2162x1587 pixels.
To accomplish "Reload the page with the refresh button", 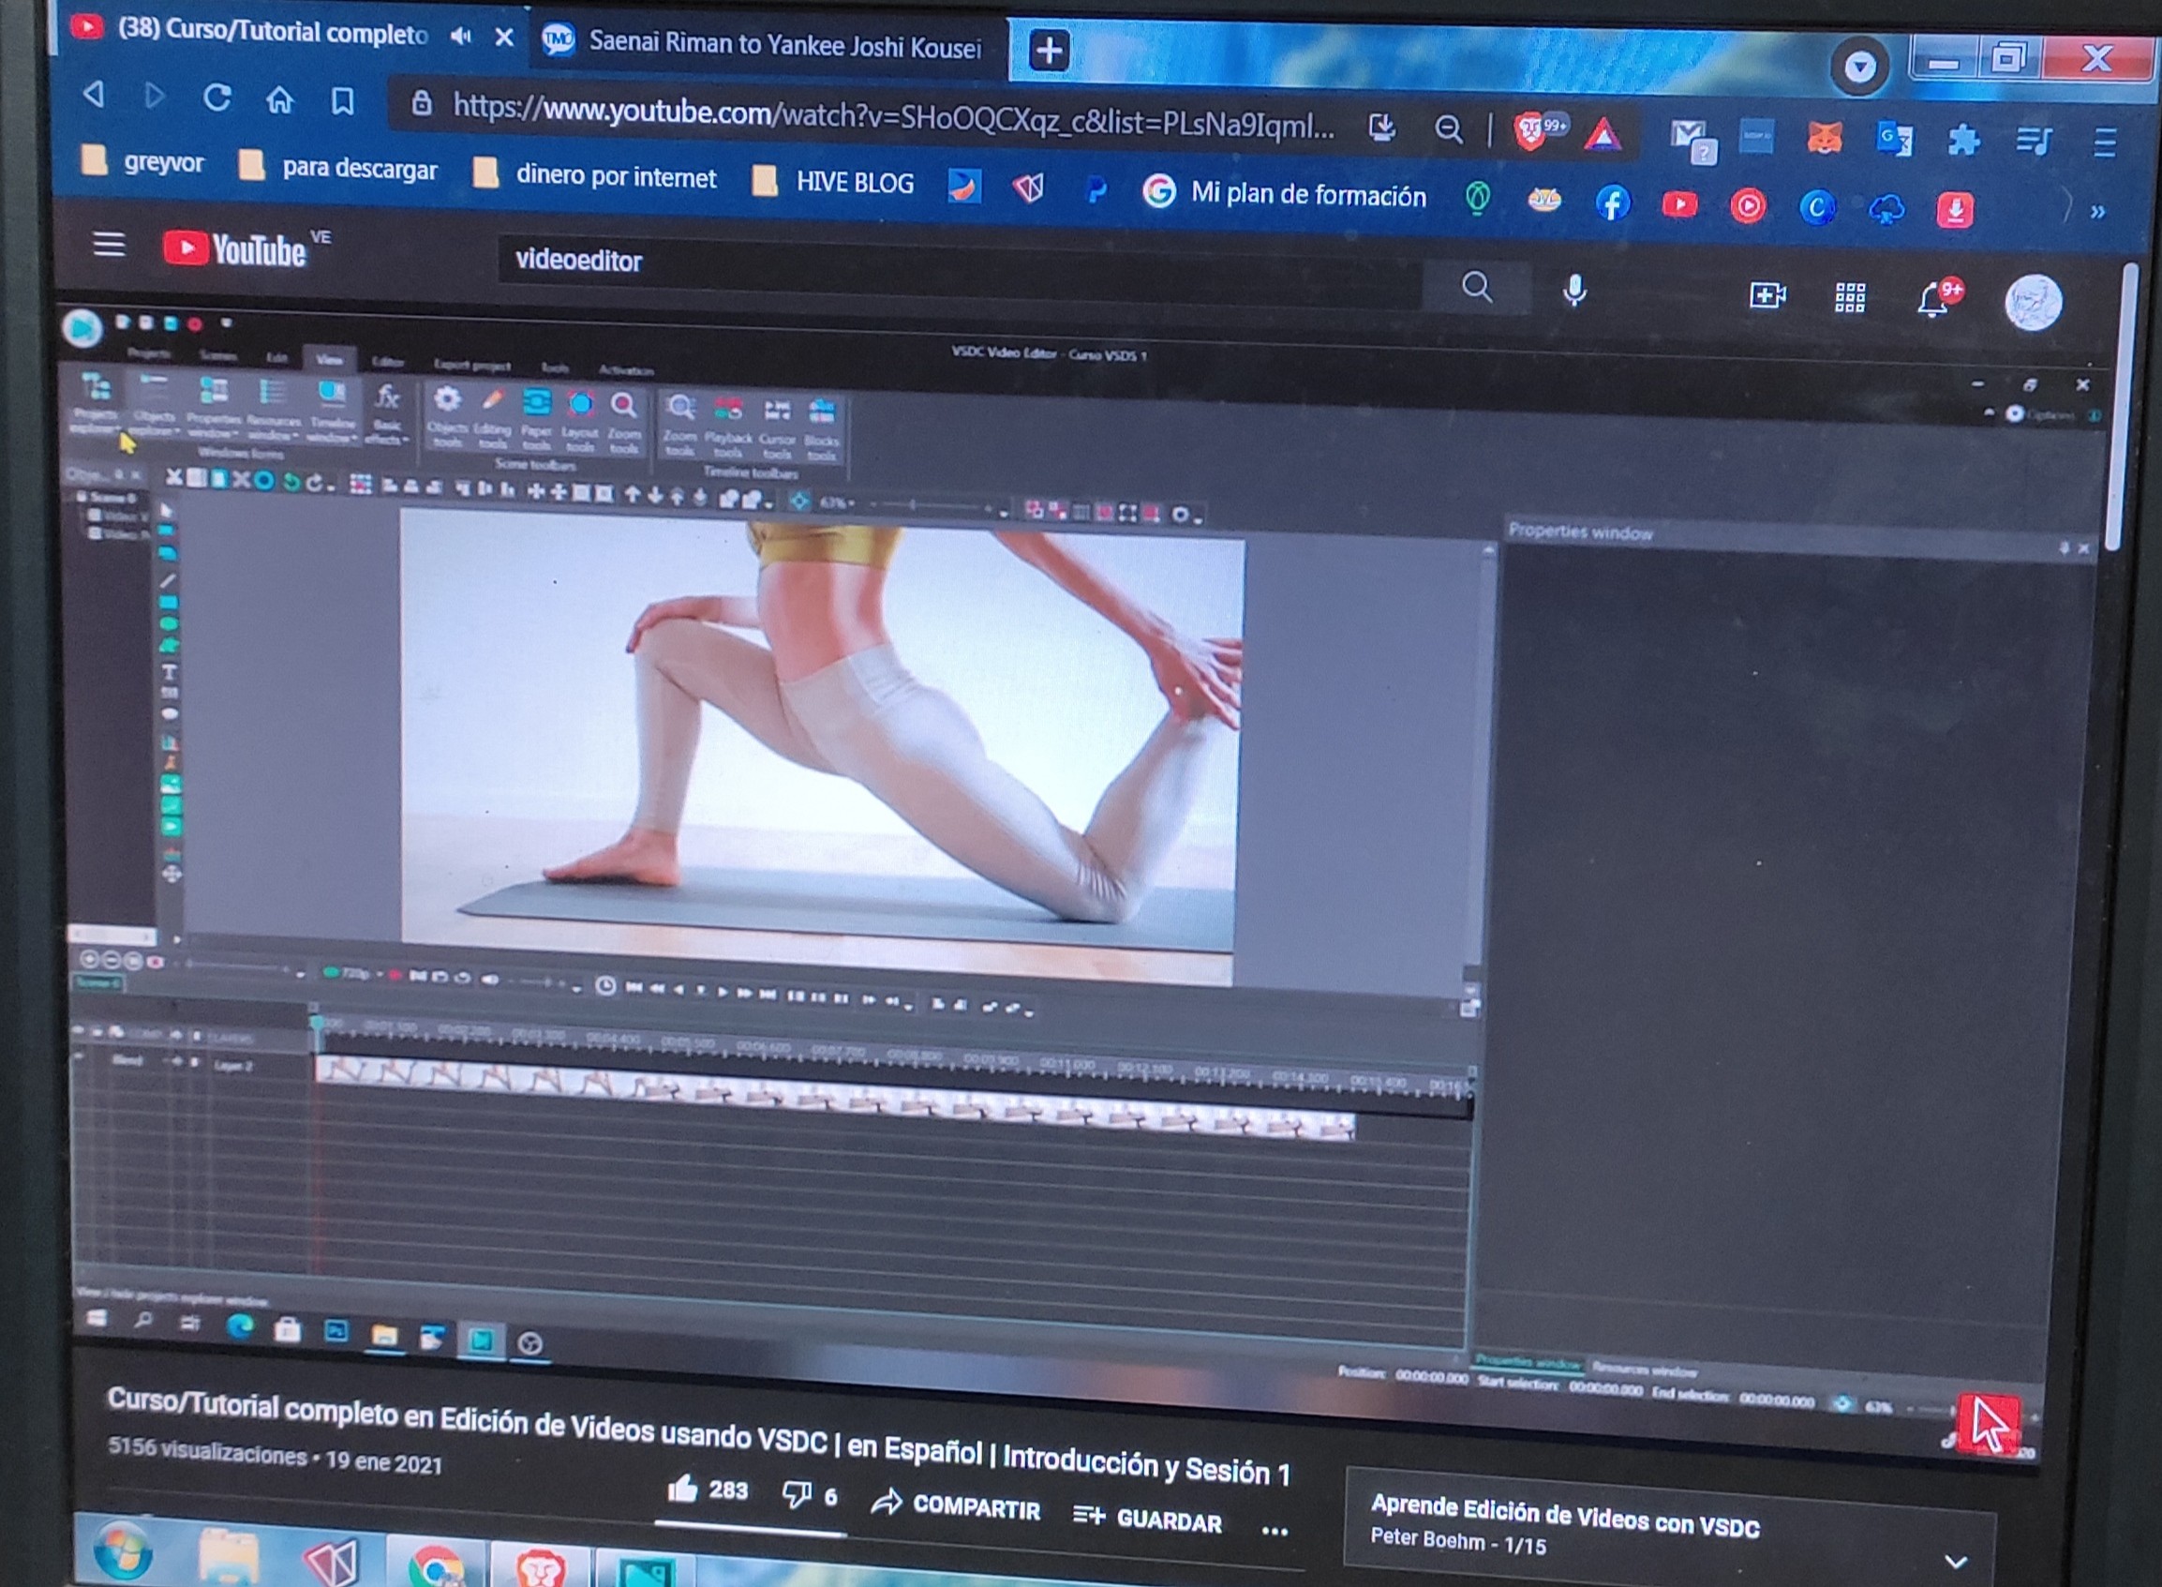I will click(217, 97).
